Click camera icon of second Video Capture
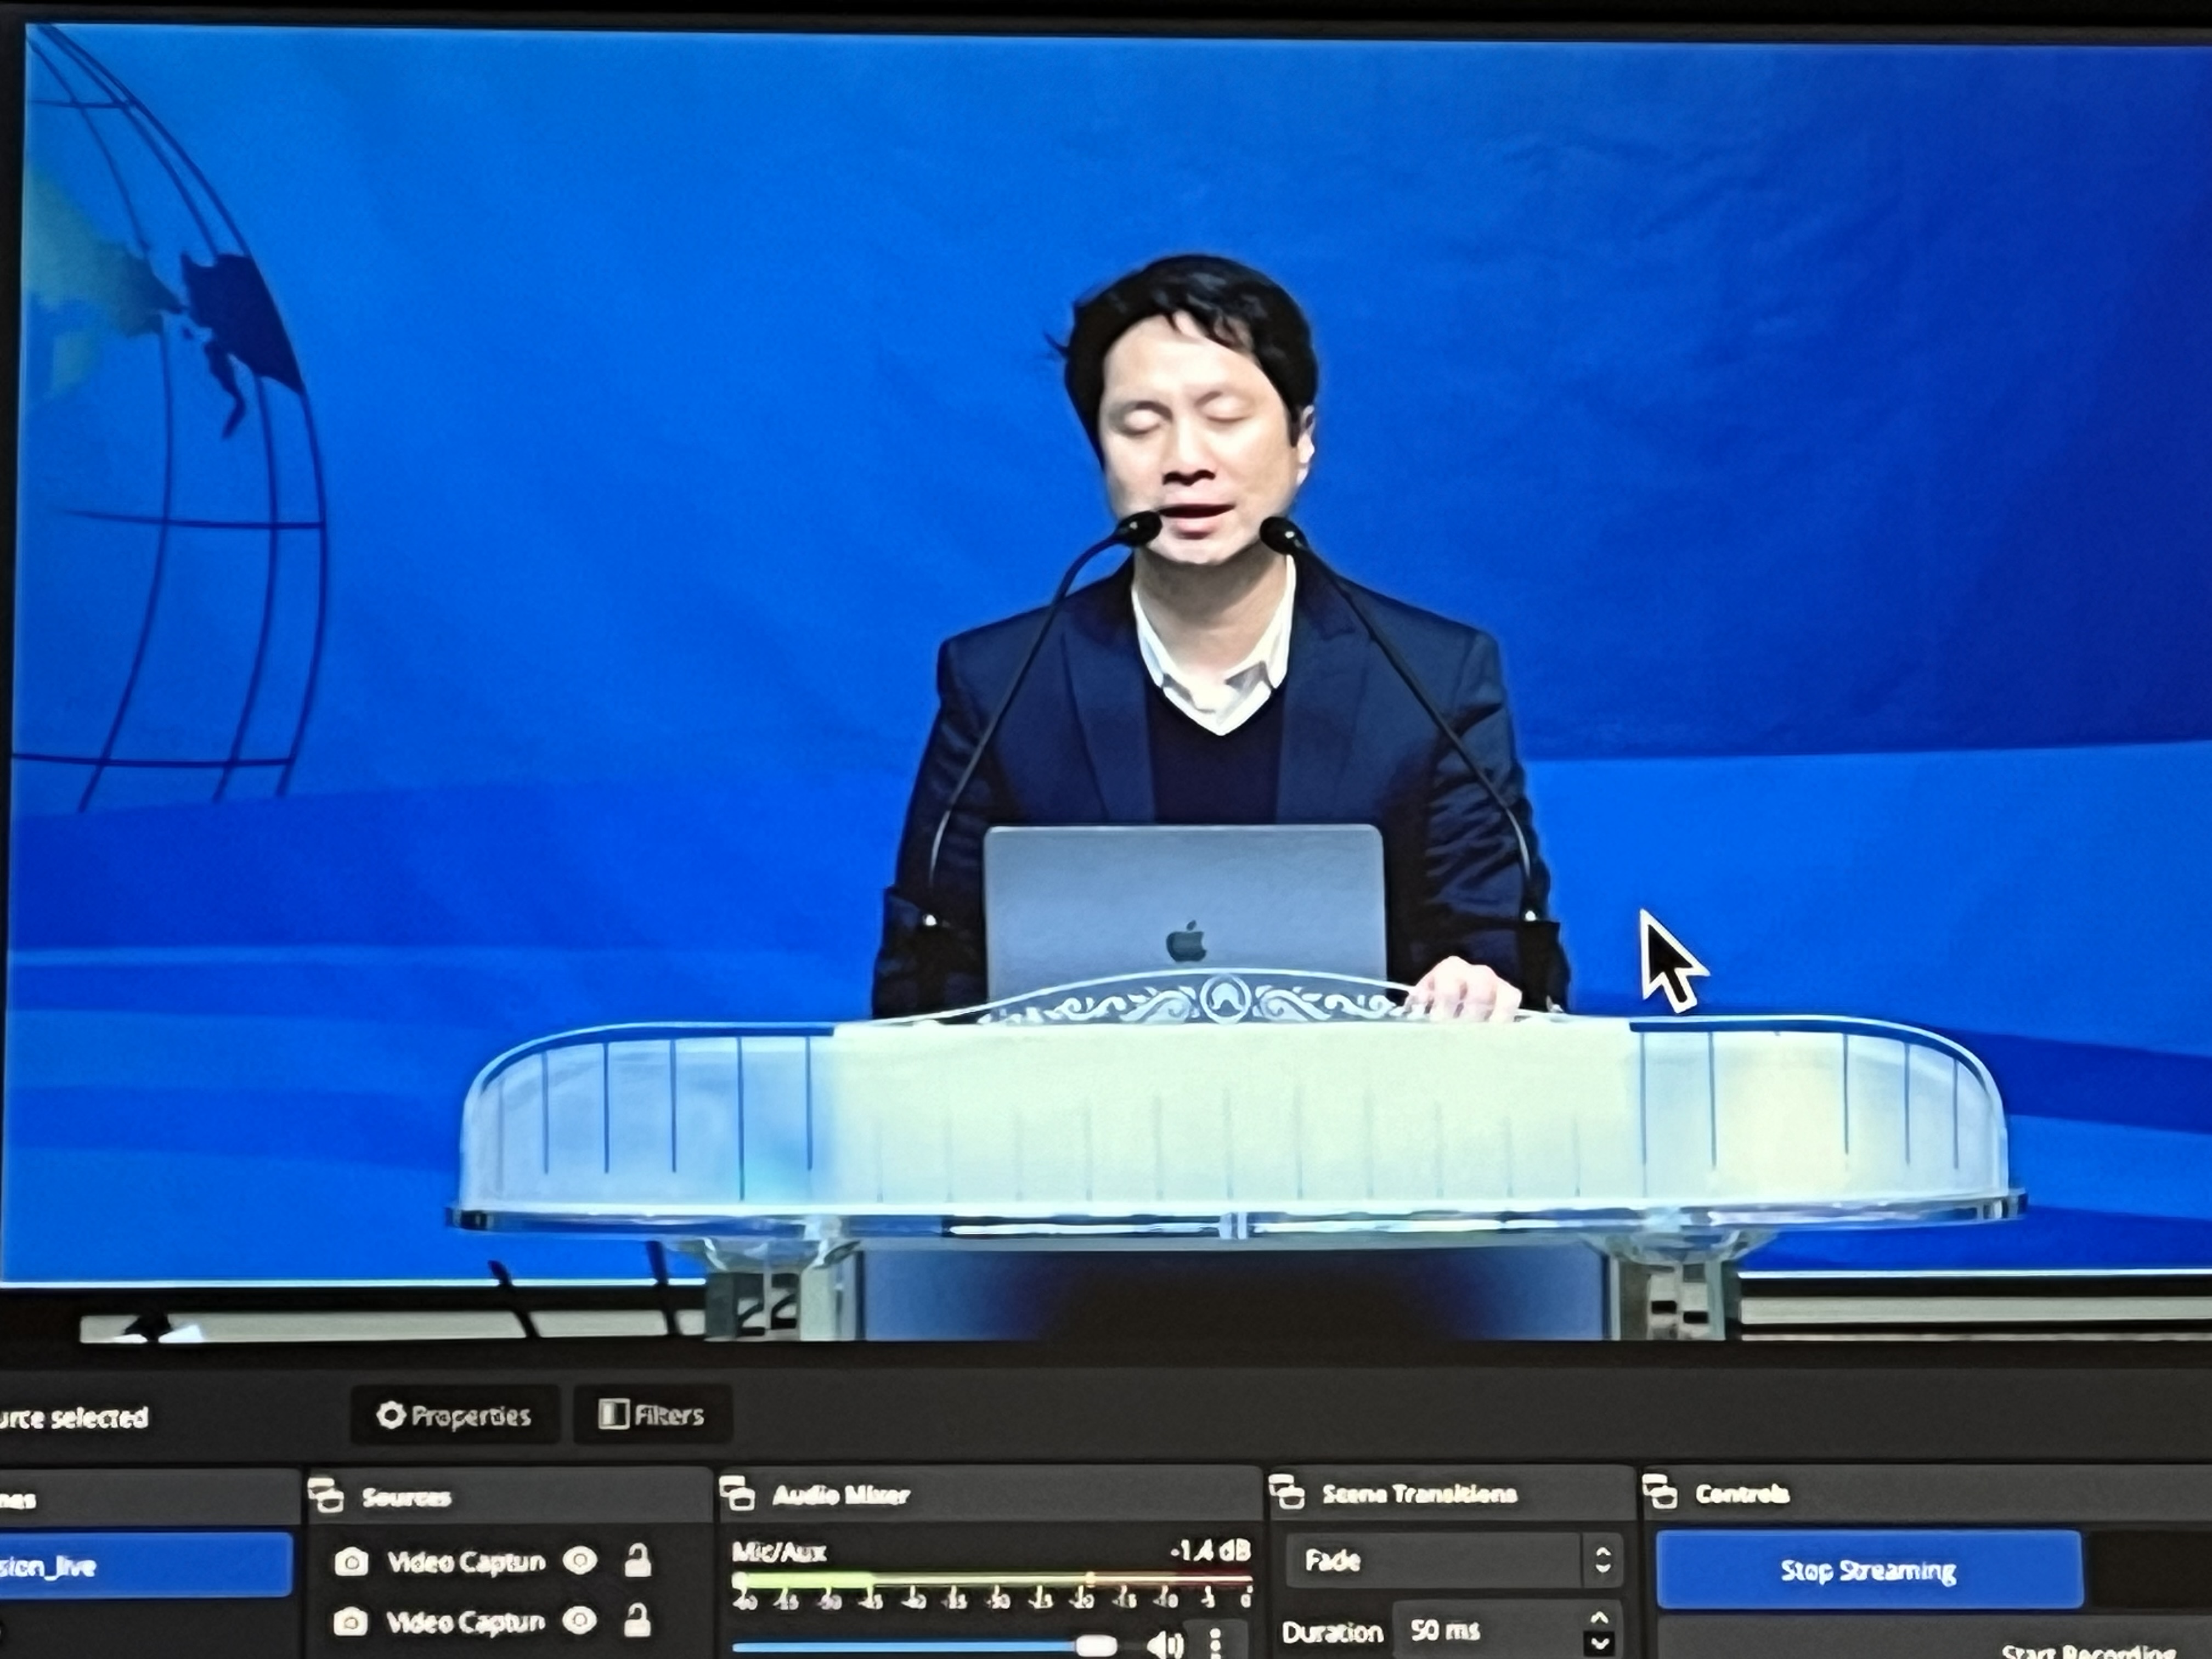This screenshot has width=2212, height=1659. click(x=350, y=1621)
